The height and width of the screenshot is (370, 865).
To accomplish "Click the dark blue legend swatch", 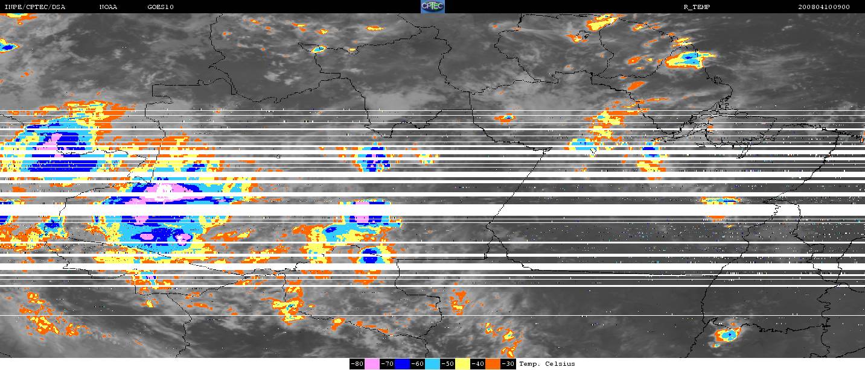I will (x=402, y=364).
